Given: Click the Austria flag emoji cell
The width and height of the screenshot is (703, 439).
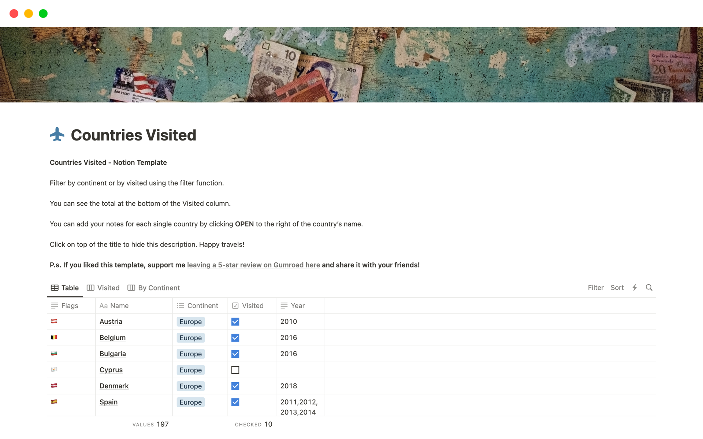Looking at the screenshot, I should (54, 321).
